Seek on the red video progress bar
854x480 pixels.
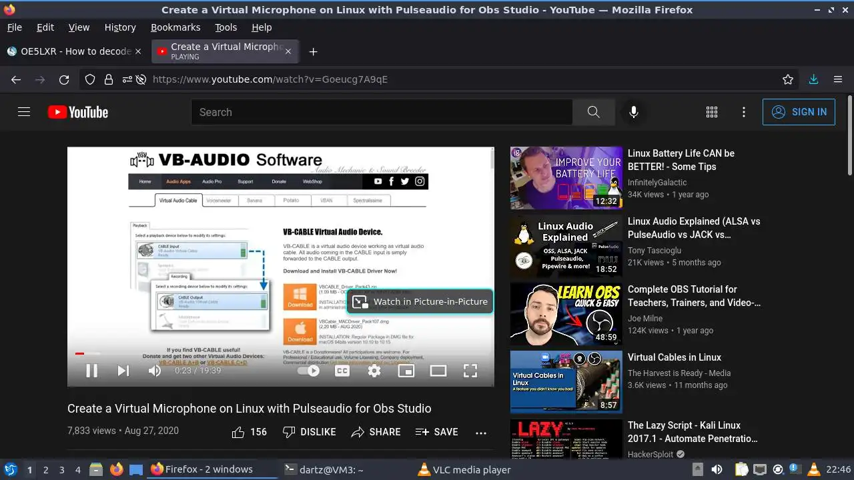280,353
